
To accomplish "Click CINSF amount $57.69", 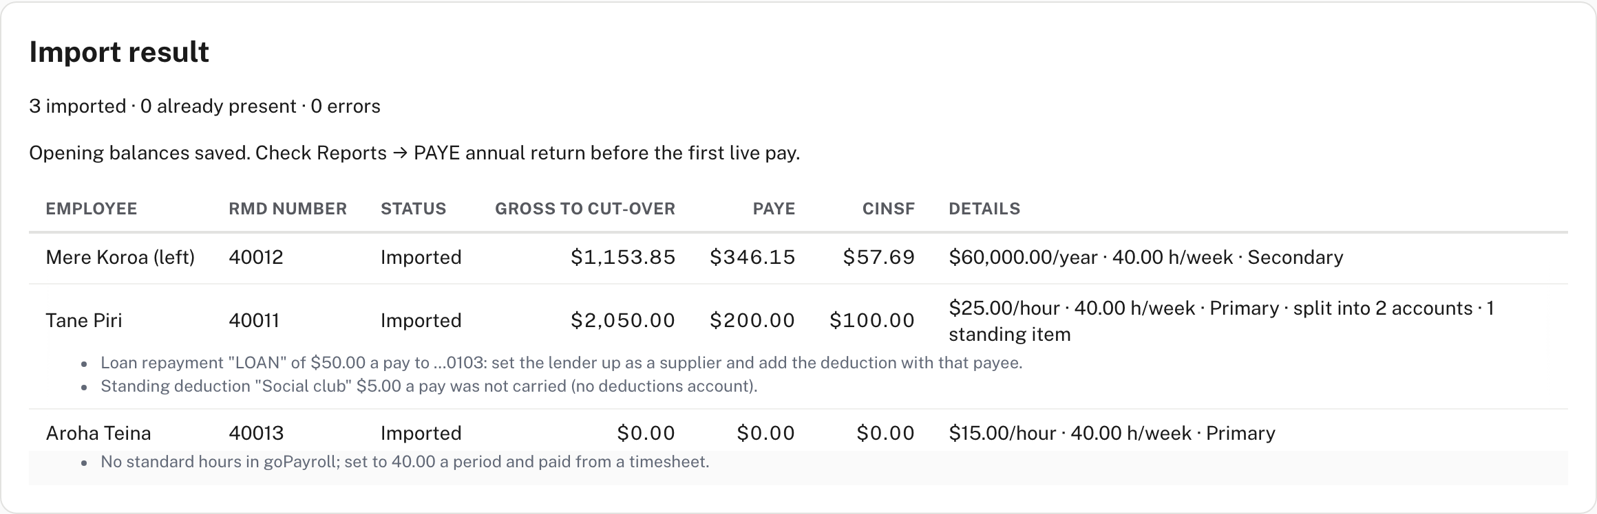I will pyautogui.click(x=879, y=258).
